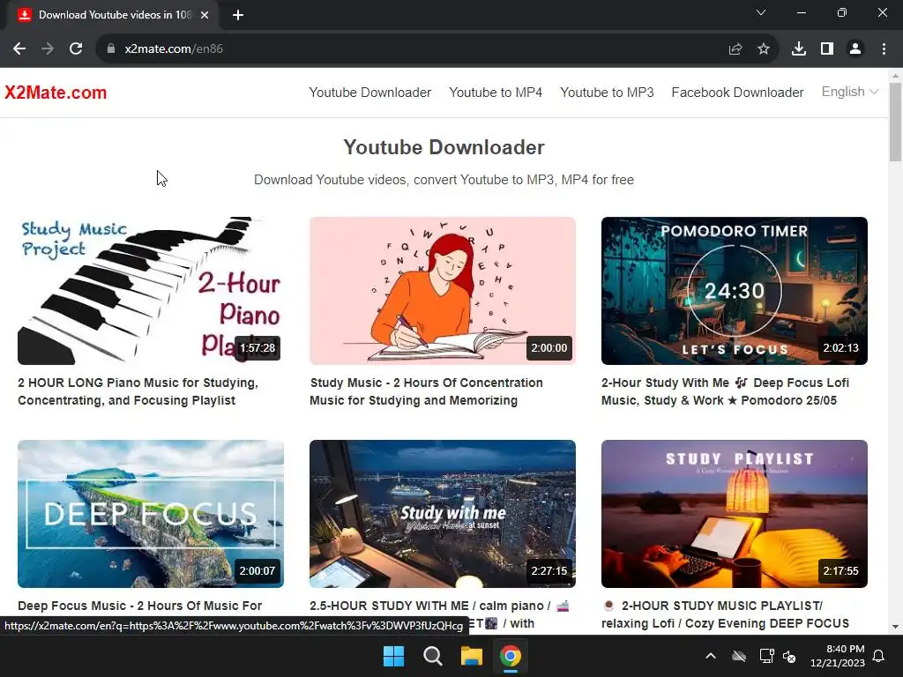Bookmark this page with the star icon

point(764,49)
